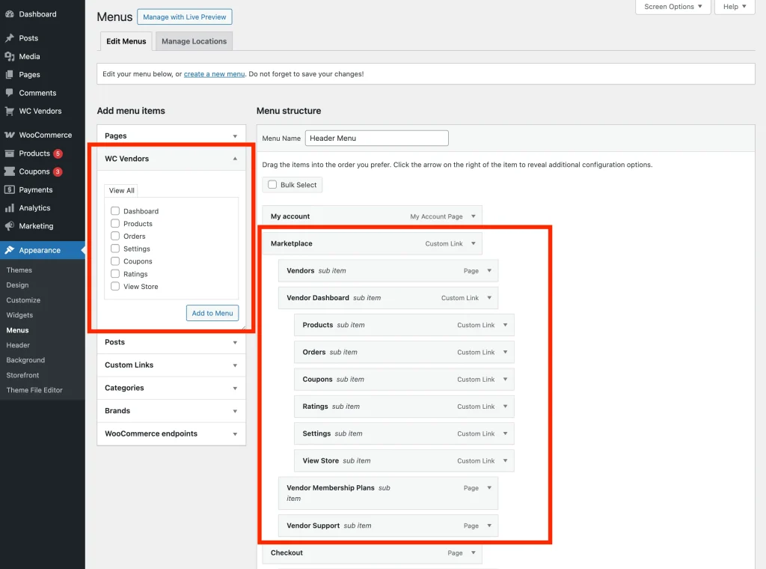Screen dimensions: 766x569
Task: Expand the Custom Links accordion arrow
Action: click(x=235, y=365)
